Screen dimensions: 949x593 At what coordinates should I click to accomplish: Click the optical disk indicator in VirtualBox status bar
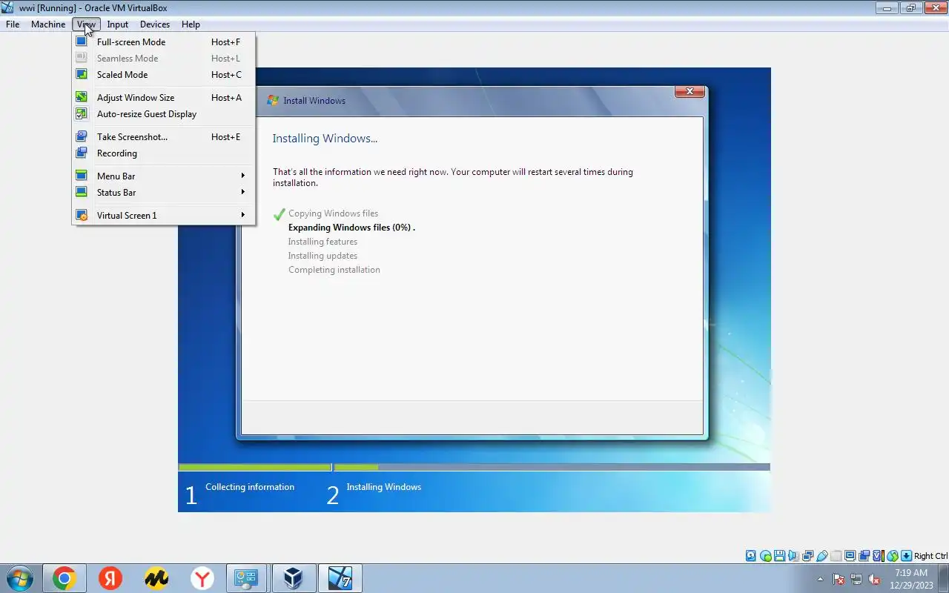(x=766, y=556)
